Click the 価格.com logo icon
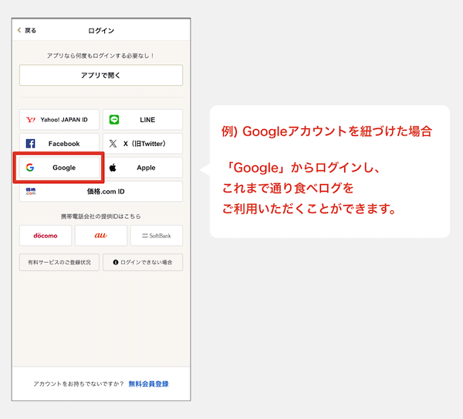This screenshot has width=463, height=419. click(x=31, y=191)
